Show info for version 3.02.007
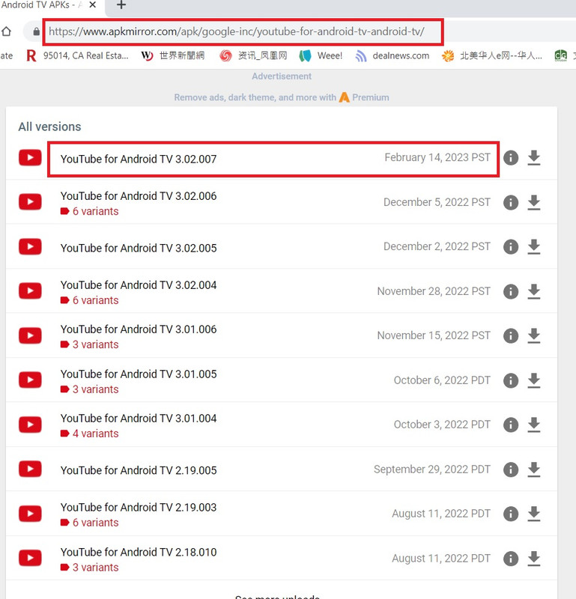Screen dimensions: 576x599 point(511,158)
